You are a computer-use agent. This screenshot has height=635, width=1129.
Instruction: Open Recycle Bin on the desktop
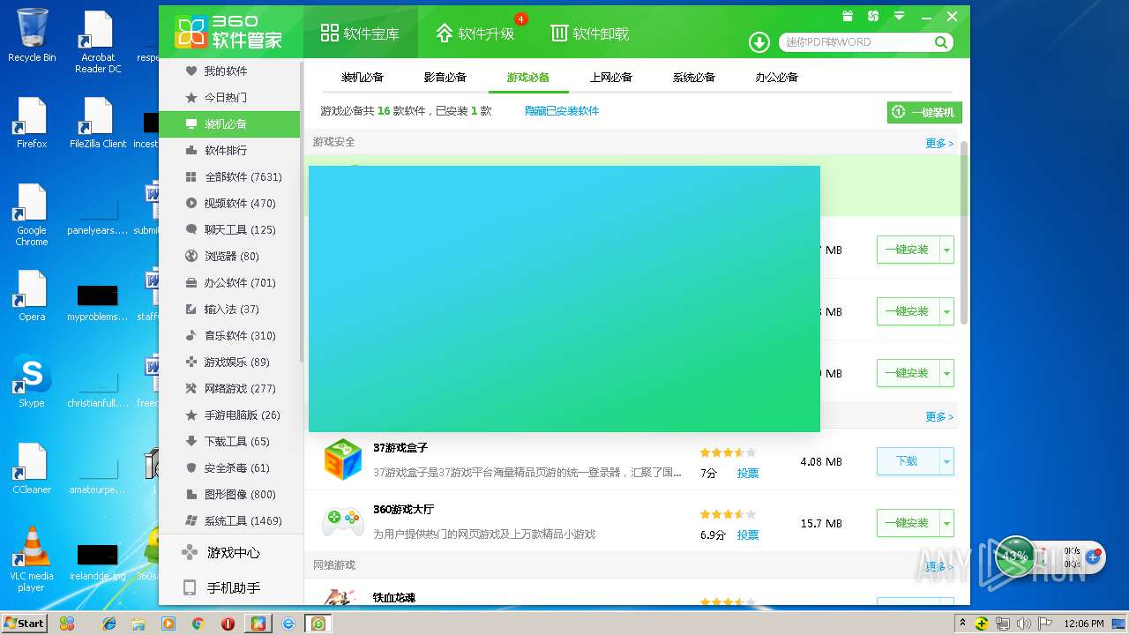click(32, 36)
